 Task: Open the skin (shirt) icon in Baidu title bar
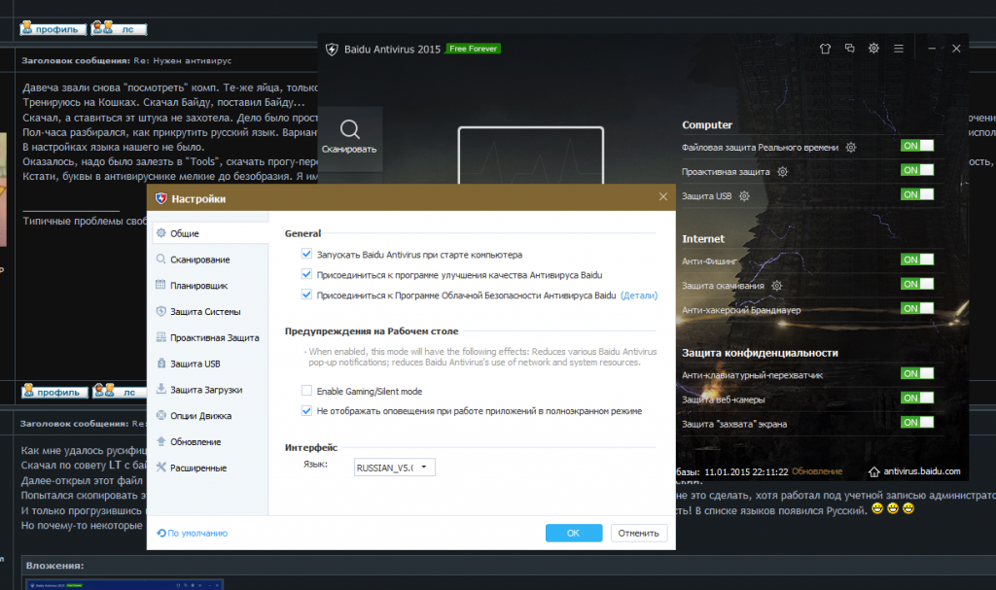(825, 49)
